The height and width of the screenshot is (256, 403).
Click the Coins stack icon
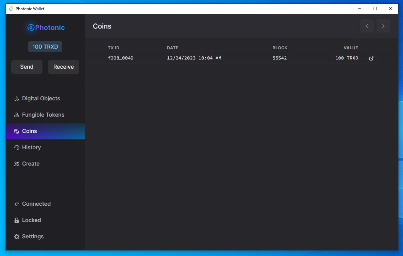[16, 131]
